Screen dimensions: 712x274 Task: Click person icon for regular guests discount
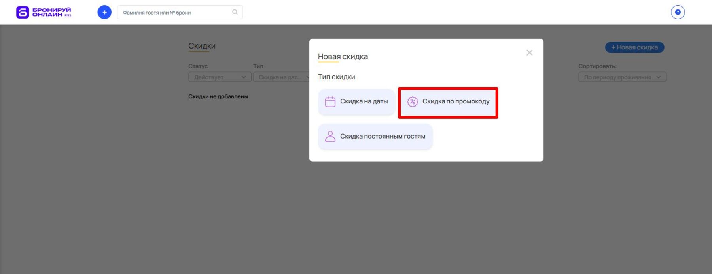(330, 137)
